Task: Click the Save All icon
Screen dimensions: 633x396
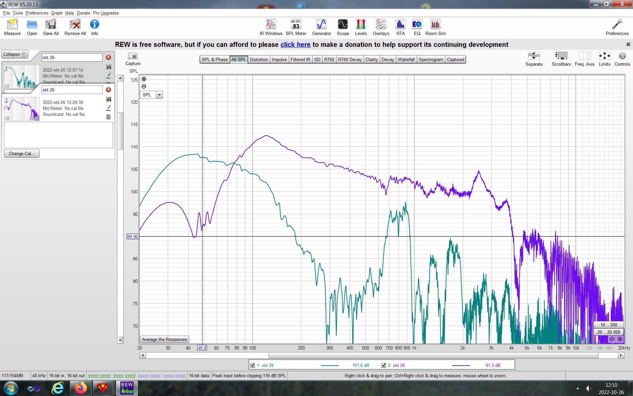Action: click(x=51, y=27)
